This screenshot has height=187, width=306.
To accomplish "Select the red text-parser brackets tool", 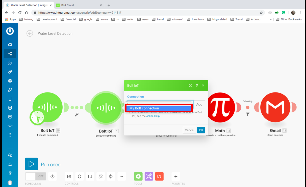I will 159,176.
